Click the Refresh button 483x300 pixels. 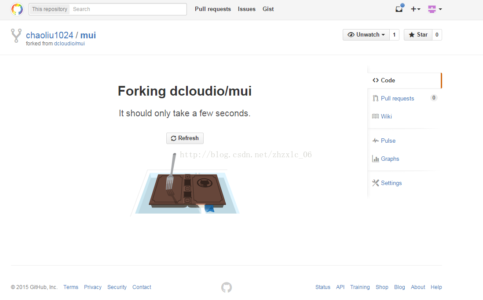point(185,138)
